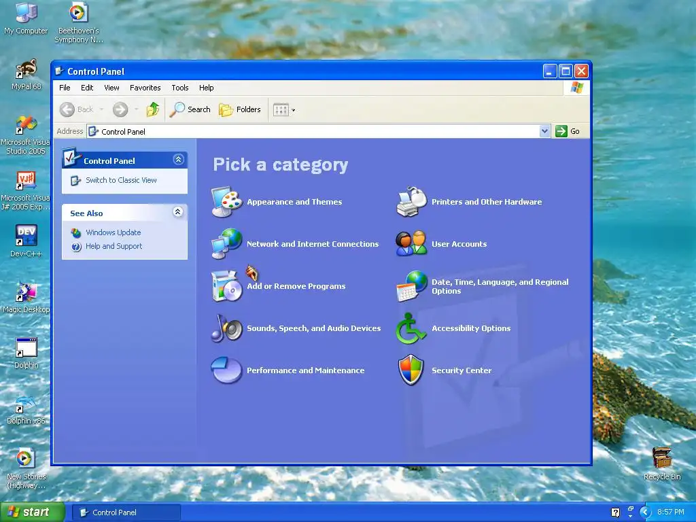The width and height of the screenshot is (696, 522).
Task: Click the help question tray icon
Action: (x=615, y=512)
